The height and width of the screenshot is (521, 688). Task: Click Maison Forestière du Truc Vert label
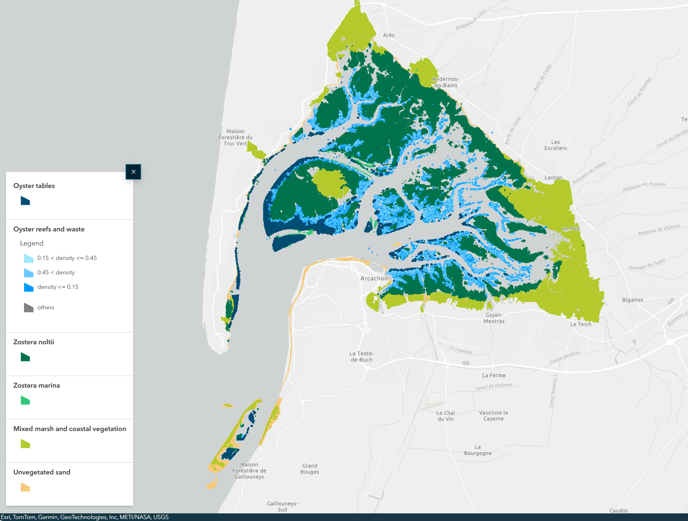pos(236,137)
